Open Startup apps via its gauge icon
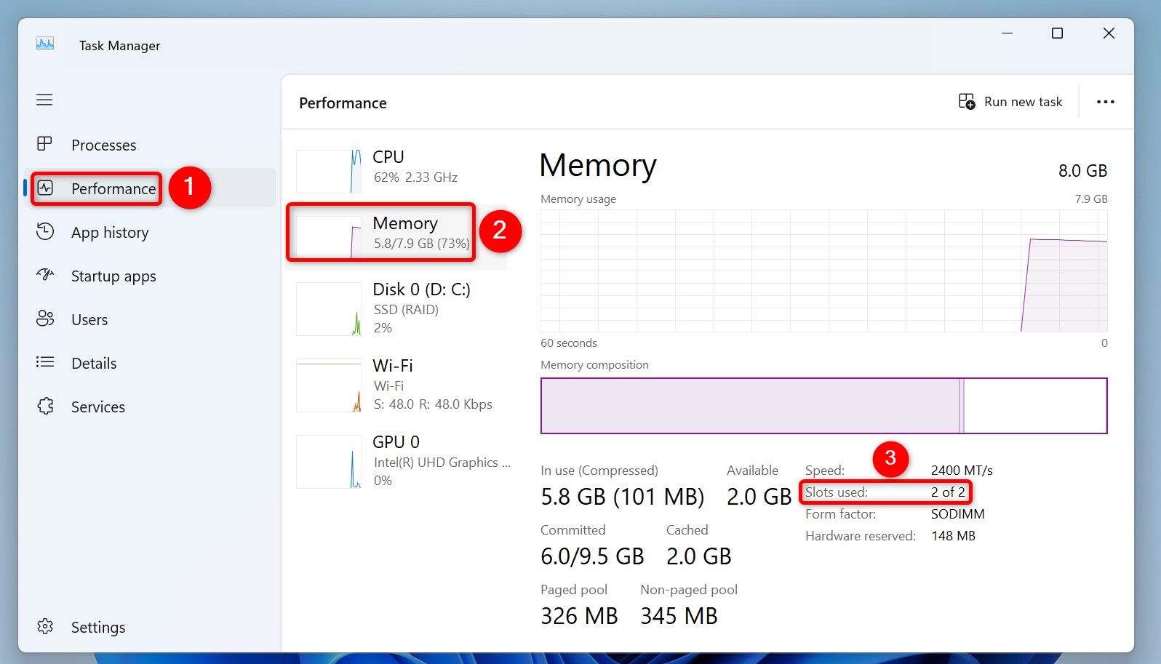This screenshot has height=664, width=1161. [x=45, y=275]
